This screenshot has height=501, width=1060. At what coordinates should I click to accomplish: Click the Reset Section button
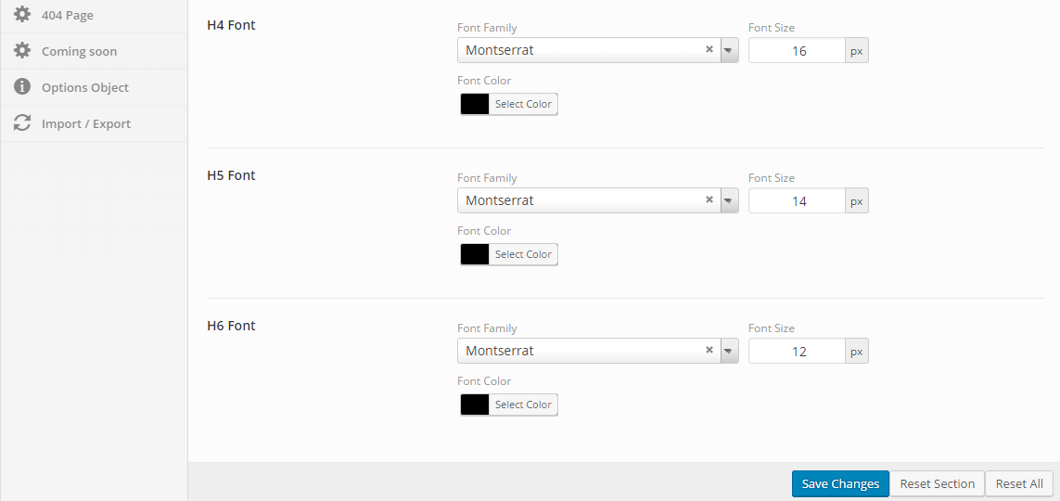tap(937, 483)
